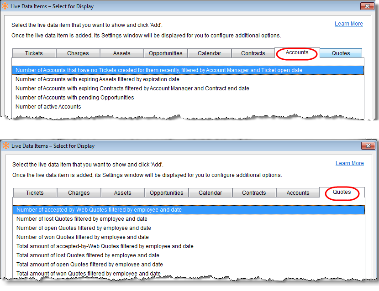Choose 'Total amount of open Quotes' item
The width and height of the screenshot is (379, 291).
point(89,265)
